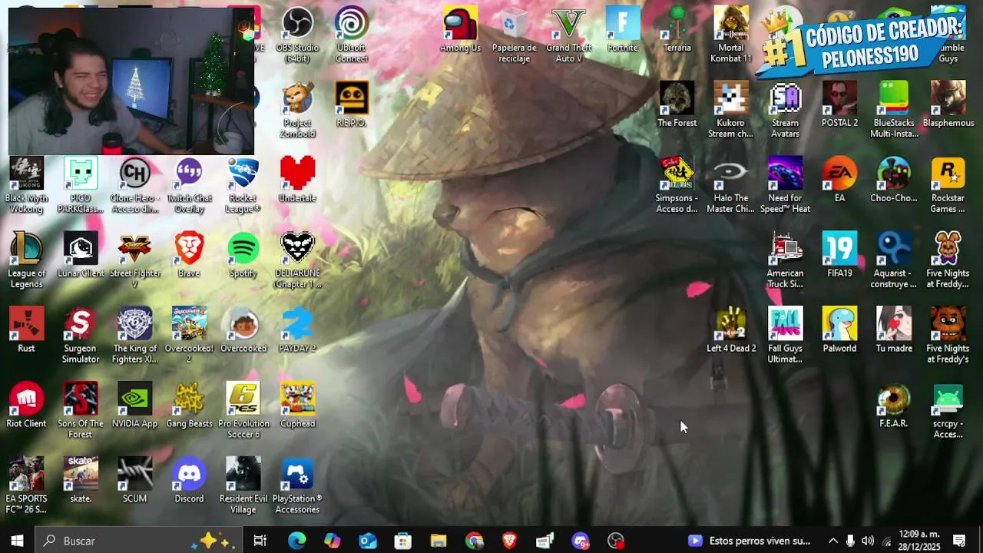Open the Windows Start menu
Image resolution: width=983 pixels, height=553 pixels.
point(17,541)
